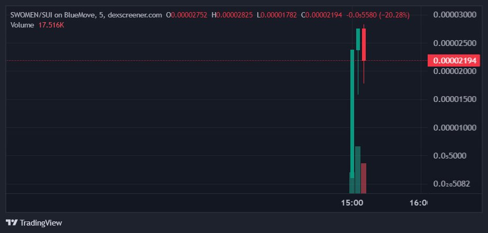Click the low value L0.00001782

(277, 15)
